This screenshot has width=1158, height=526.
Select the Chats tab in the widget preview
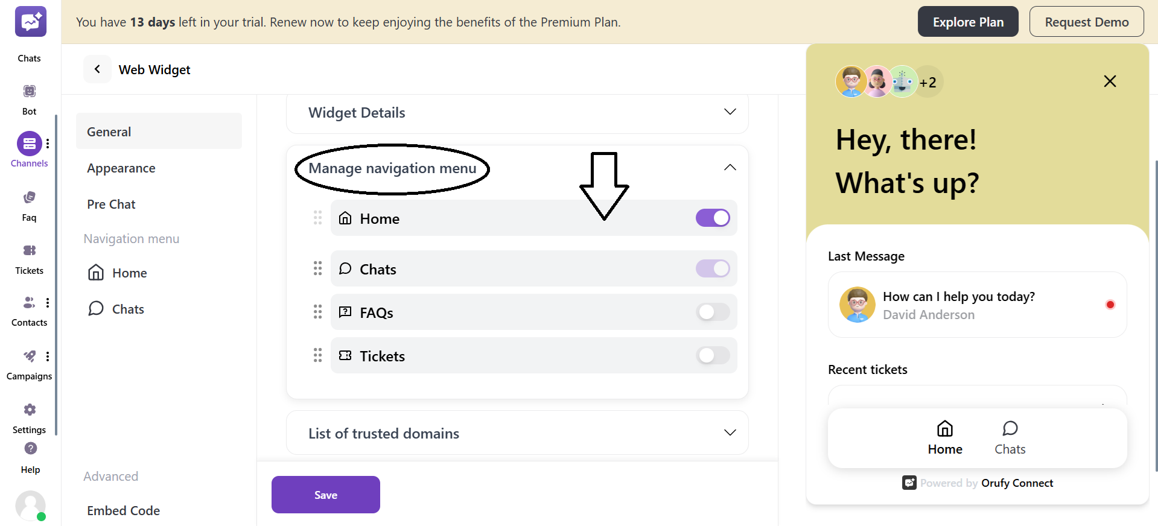pos(1010,437)
